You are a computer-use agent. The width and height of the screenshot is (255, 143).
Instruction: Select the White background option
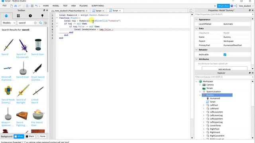click(x=19, y=136)
